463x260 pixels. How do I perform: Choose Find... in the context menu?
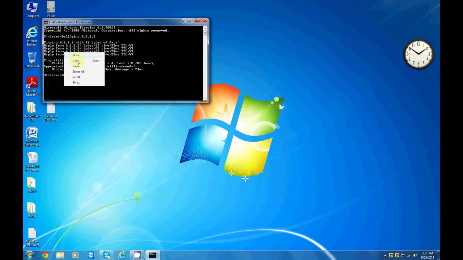(84, 82)
